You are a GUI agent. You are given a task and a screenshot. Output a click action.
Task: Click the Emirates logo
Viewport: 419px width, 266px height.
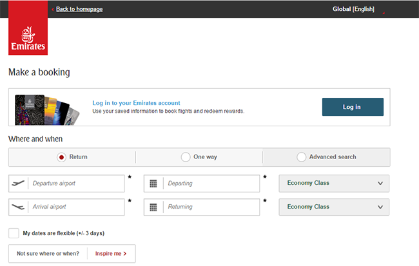click(28, 28)
